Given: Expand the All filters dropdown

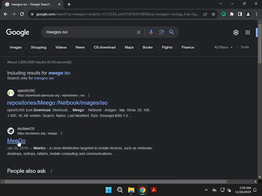Looking at the screenshot, I should point(223,47).
